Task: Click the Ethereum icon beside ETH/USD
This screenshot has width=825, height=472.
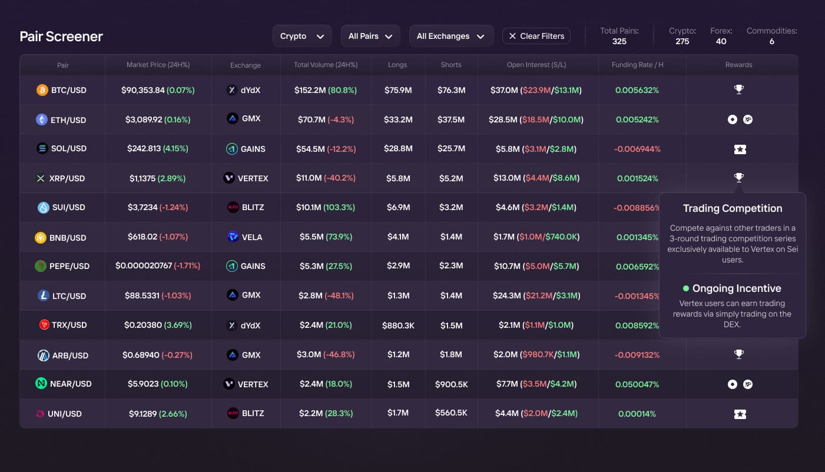Action: pos(41,119)
